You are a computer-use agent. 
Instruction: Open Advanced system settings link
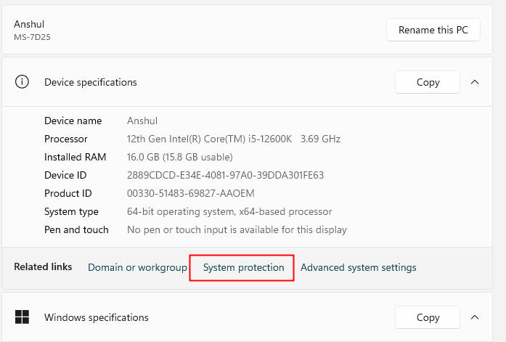[x=358, y=267]
